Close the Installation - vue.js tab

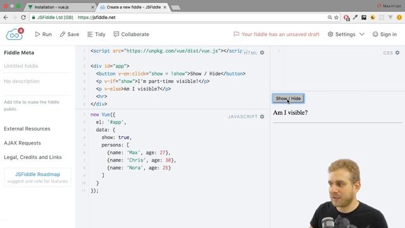[x=92, y=7]
